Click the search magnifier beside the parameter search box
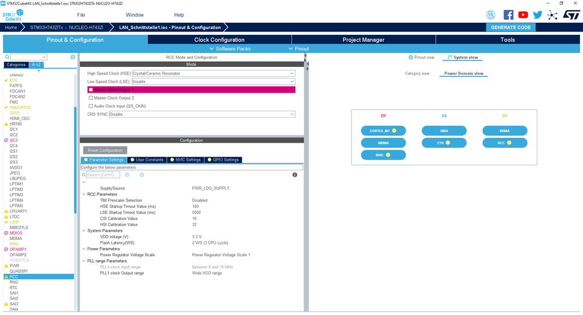 (83, 175)
